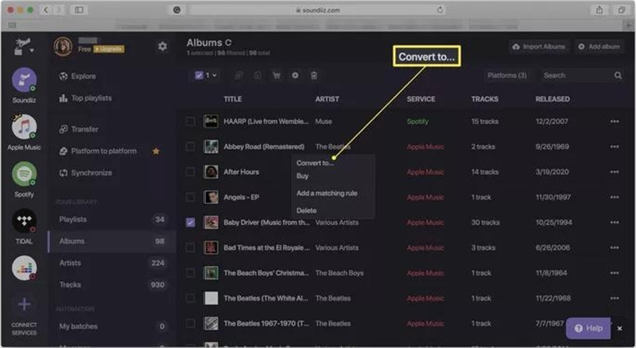Refresh albums list icon next to title
636x348 pixels.
[x=228, y=43]
